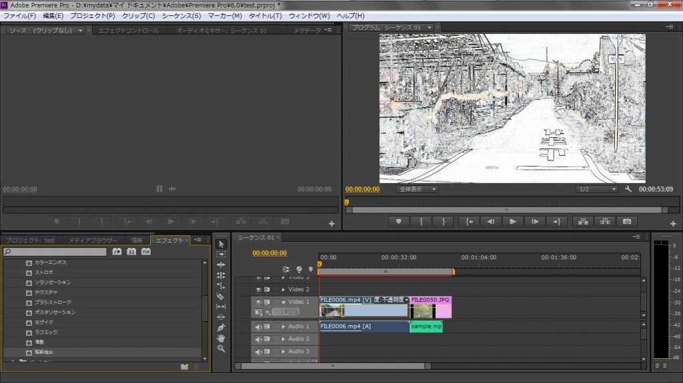
Task: Create a new custom bin in Effects panel
Action: pos(185,367)
